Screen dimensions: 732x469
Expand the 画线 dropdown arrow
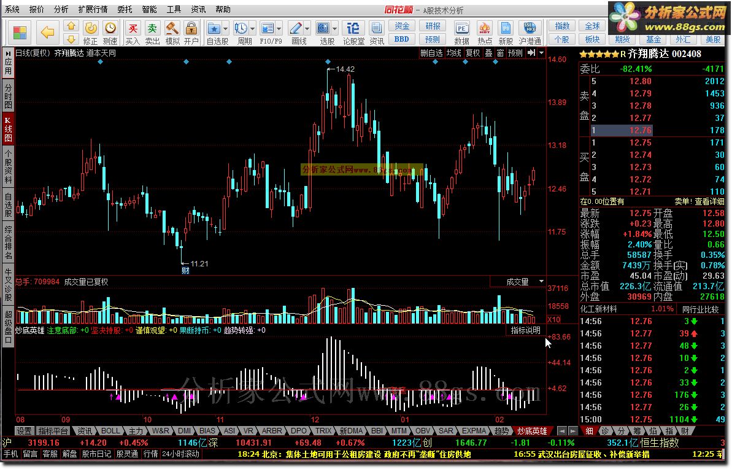(307, 29)
